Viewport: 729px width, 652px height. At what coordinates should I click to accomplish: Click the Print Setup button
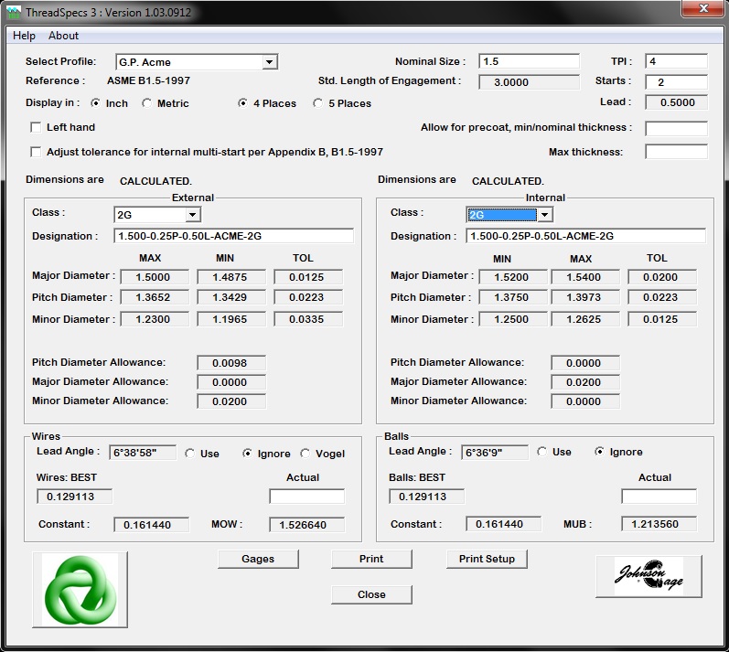point(487,559)
